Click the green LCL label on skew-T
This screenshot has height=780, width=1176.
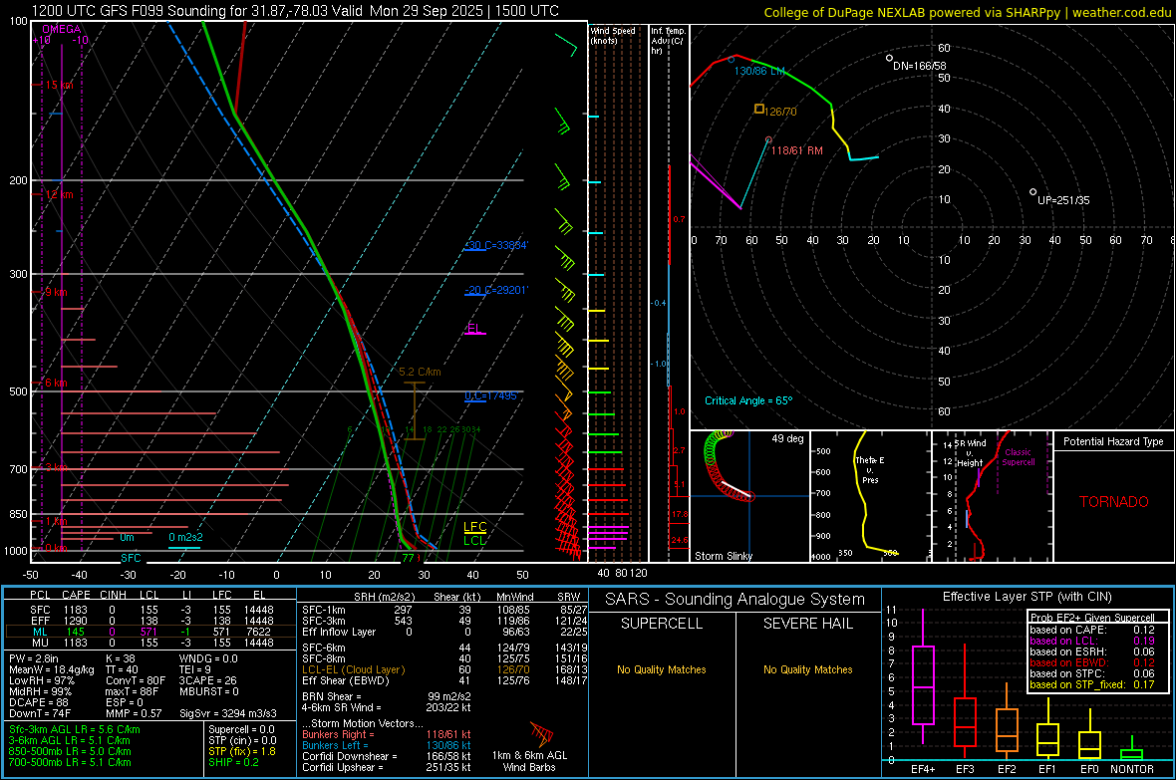[474, 540]
